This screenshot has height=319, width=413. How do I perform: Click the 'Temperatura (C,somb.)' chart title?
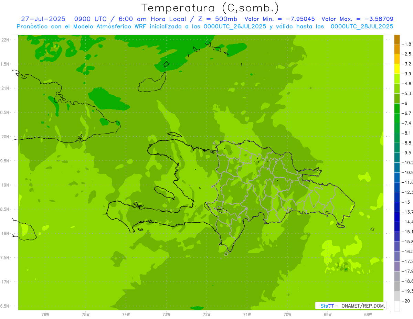210,8
